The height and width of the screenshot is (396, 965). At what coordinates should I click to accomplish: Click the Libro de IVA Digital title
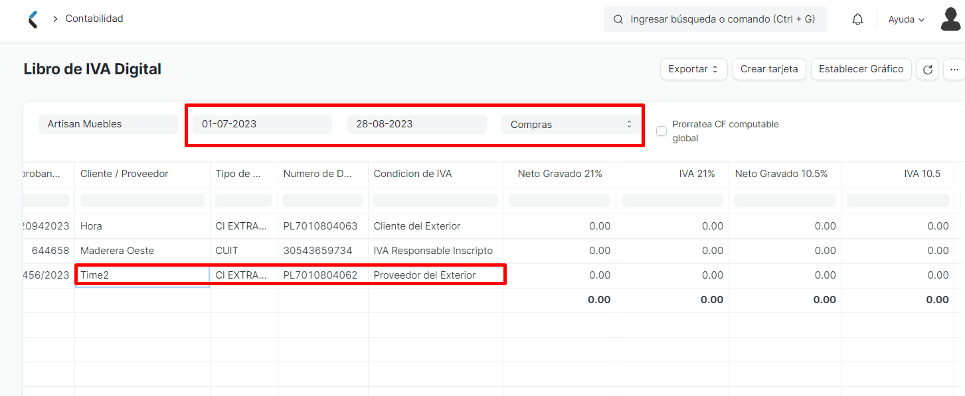[92, 69]
